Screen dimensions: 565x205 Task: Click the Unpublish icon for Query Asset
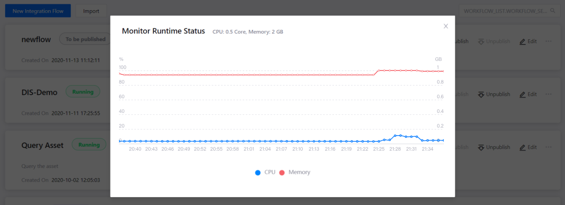481,147
